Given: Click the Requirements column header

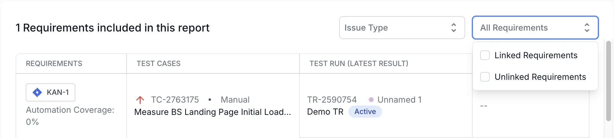Looking at the screenshot, I should pos(54,64).
